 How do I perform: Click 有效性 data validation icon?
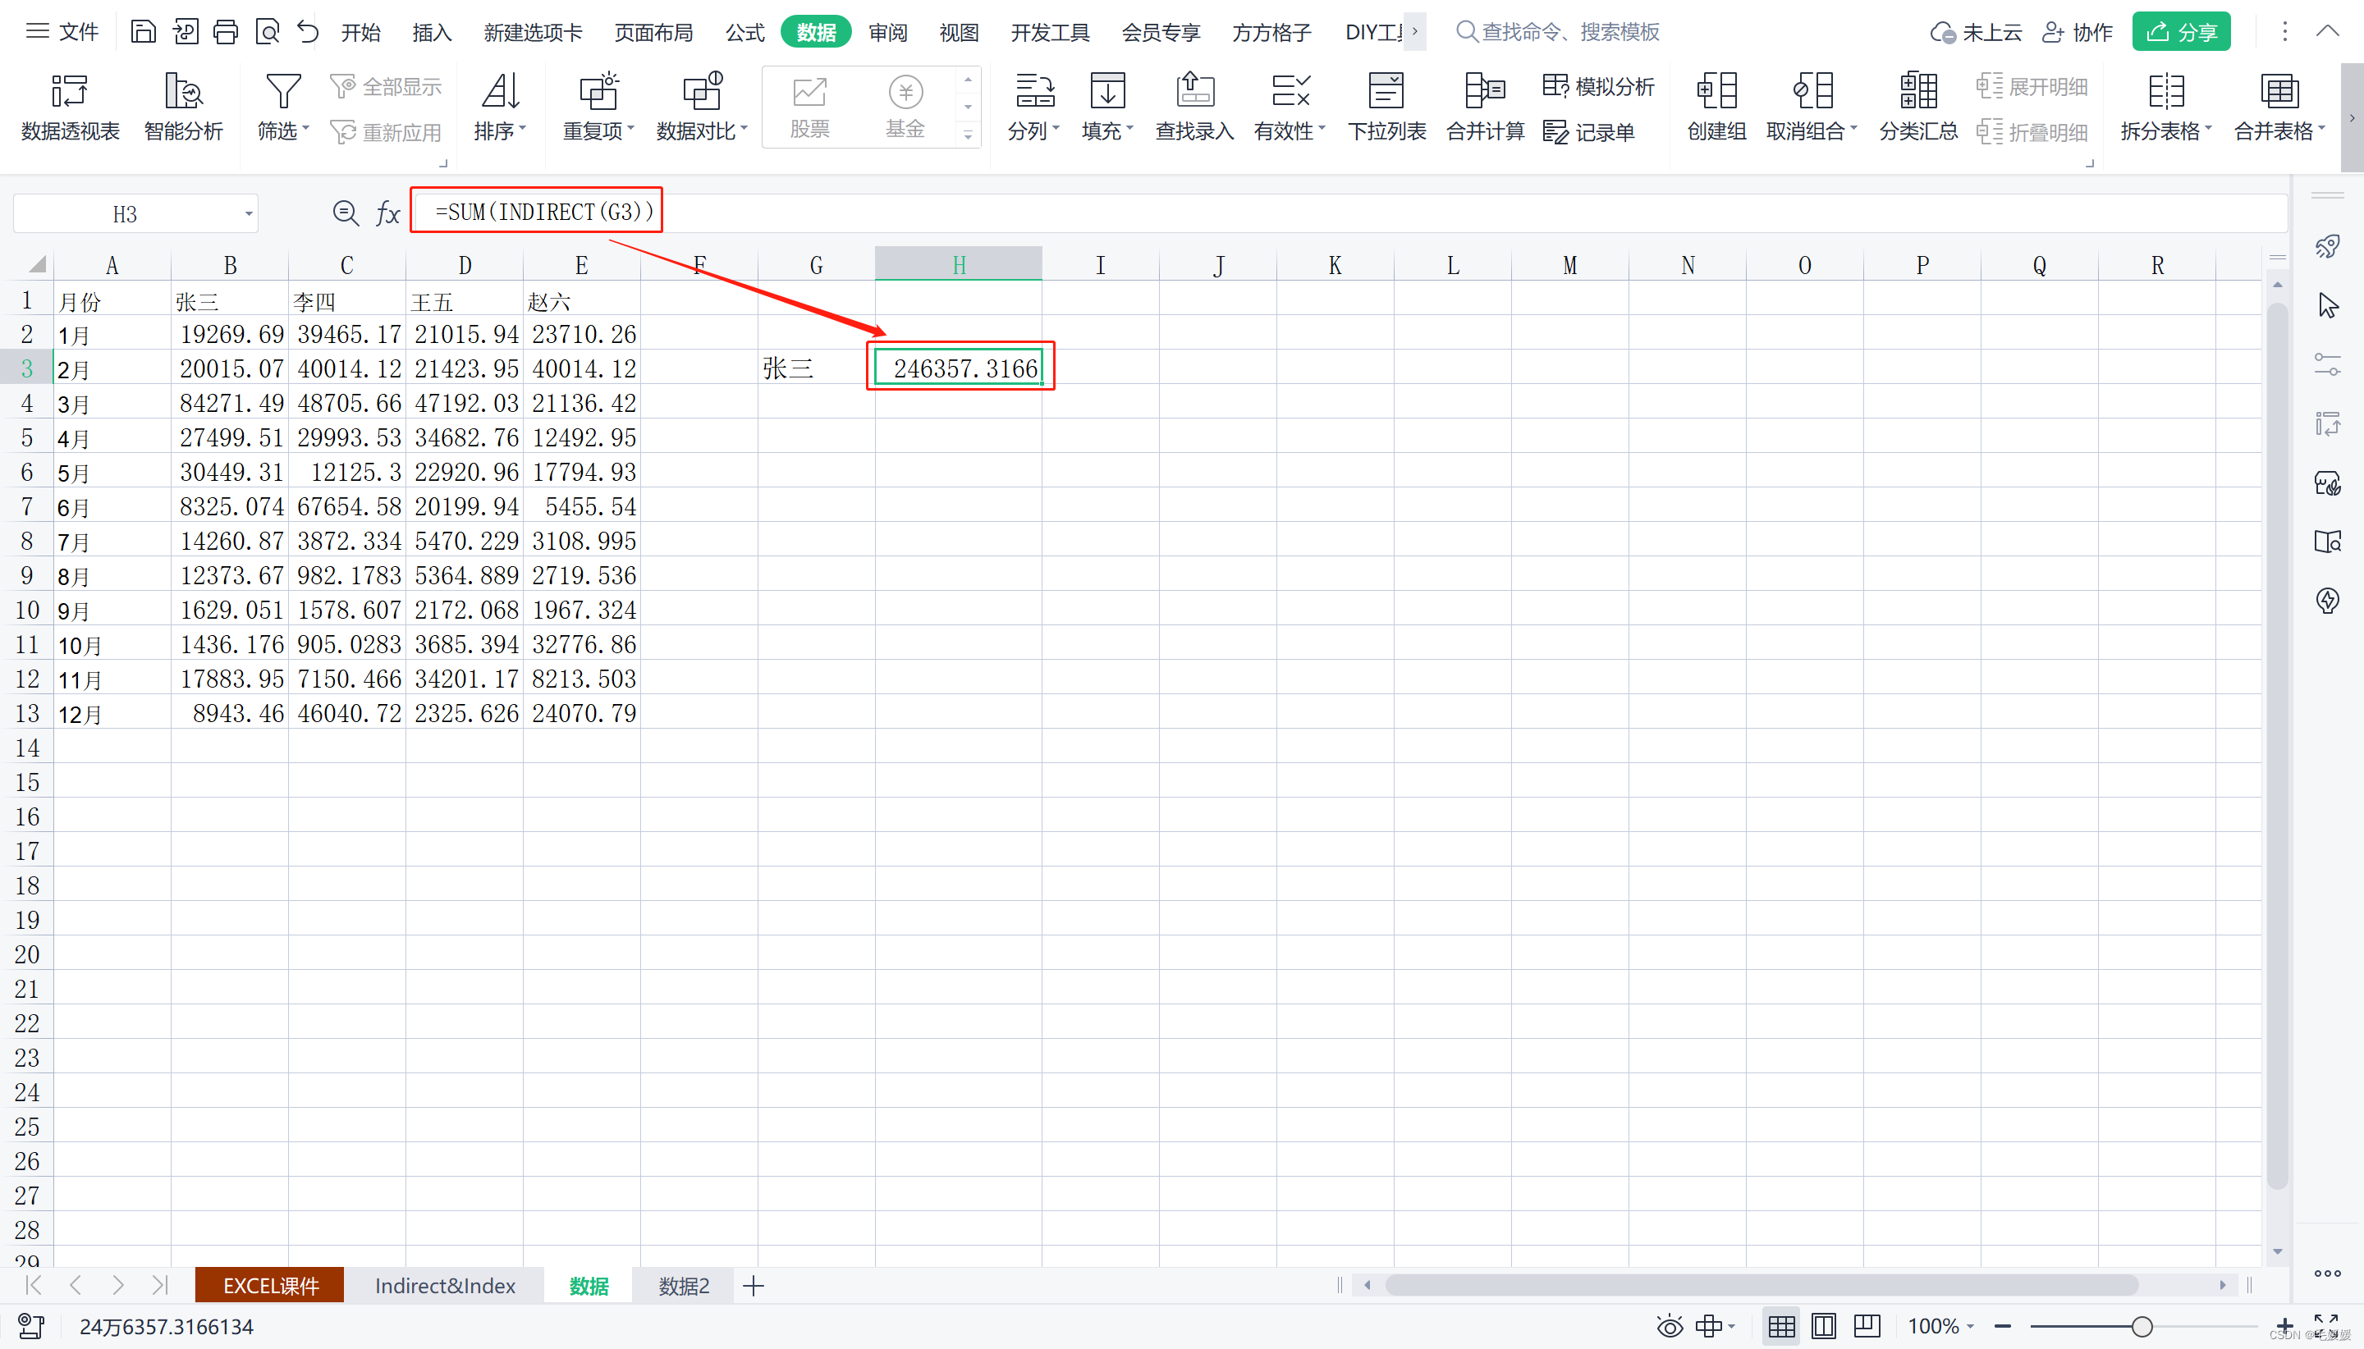1290,92
